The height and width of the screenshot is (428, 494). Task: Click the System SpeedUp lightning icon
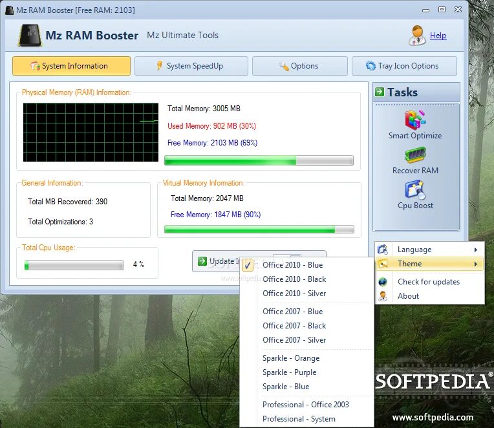tap(160, 65)
